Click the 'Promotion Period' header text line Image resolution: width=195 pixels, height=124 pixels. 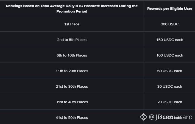coord(72,11)
